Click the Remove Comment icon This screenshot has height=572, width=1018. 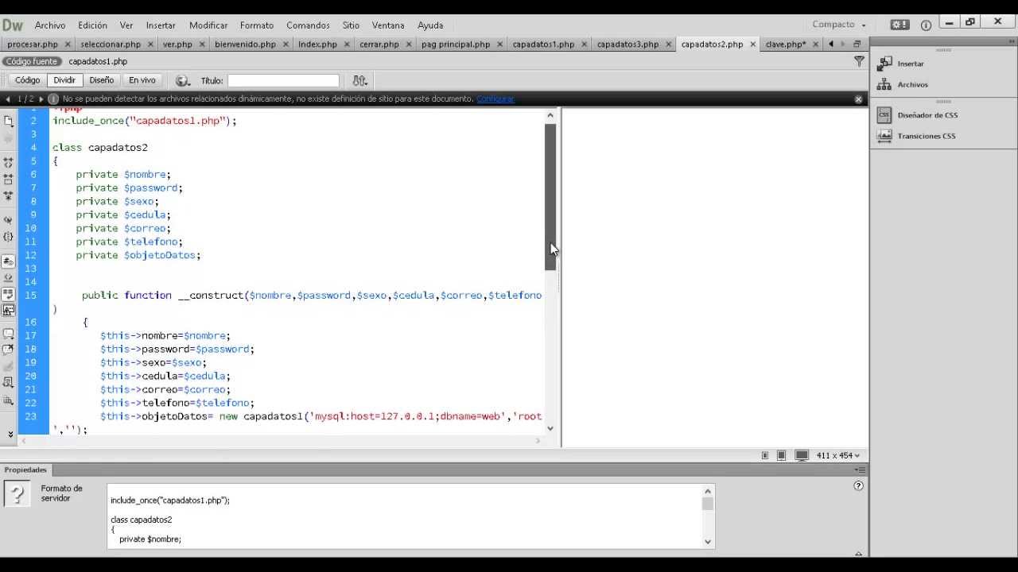tap(9, 350)
